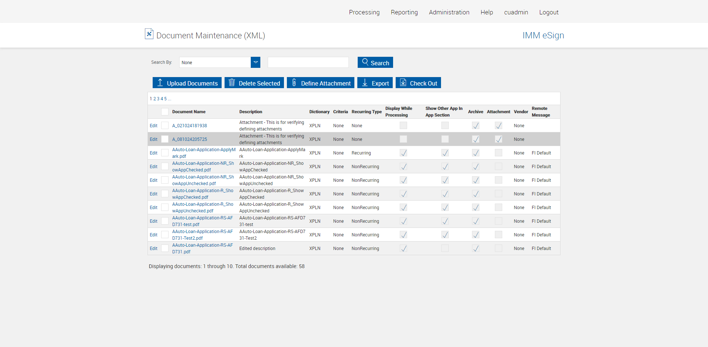
Task: Click Edit link for AAuto-Loan-Application-ApplyMark.pdf
Action: pos(153,153)
